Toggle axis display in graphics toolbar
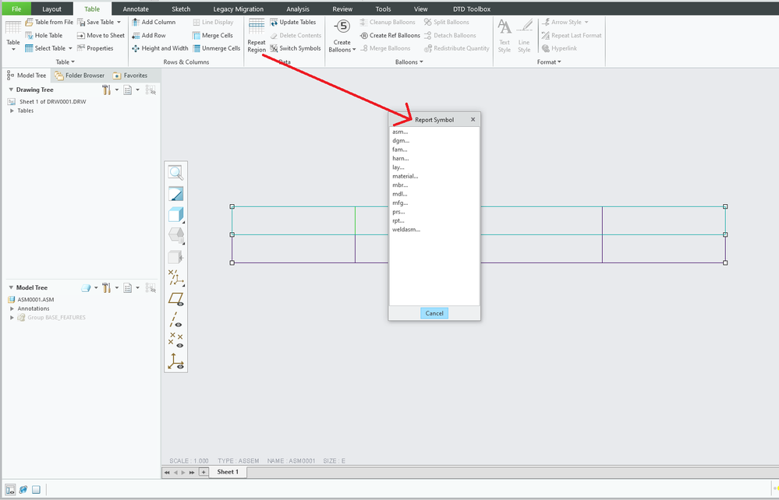779x500 pixels. click(x=176, y=319)
